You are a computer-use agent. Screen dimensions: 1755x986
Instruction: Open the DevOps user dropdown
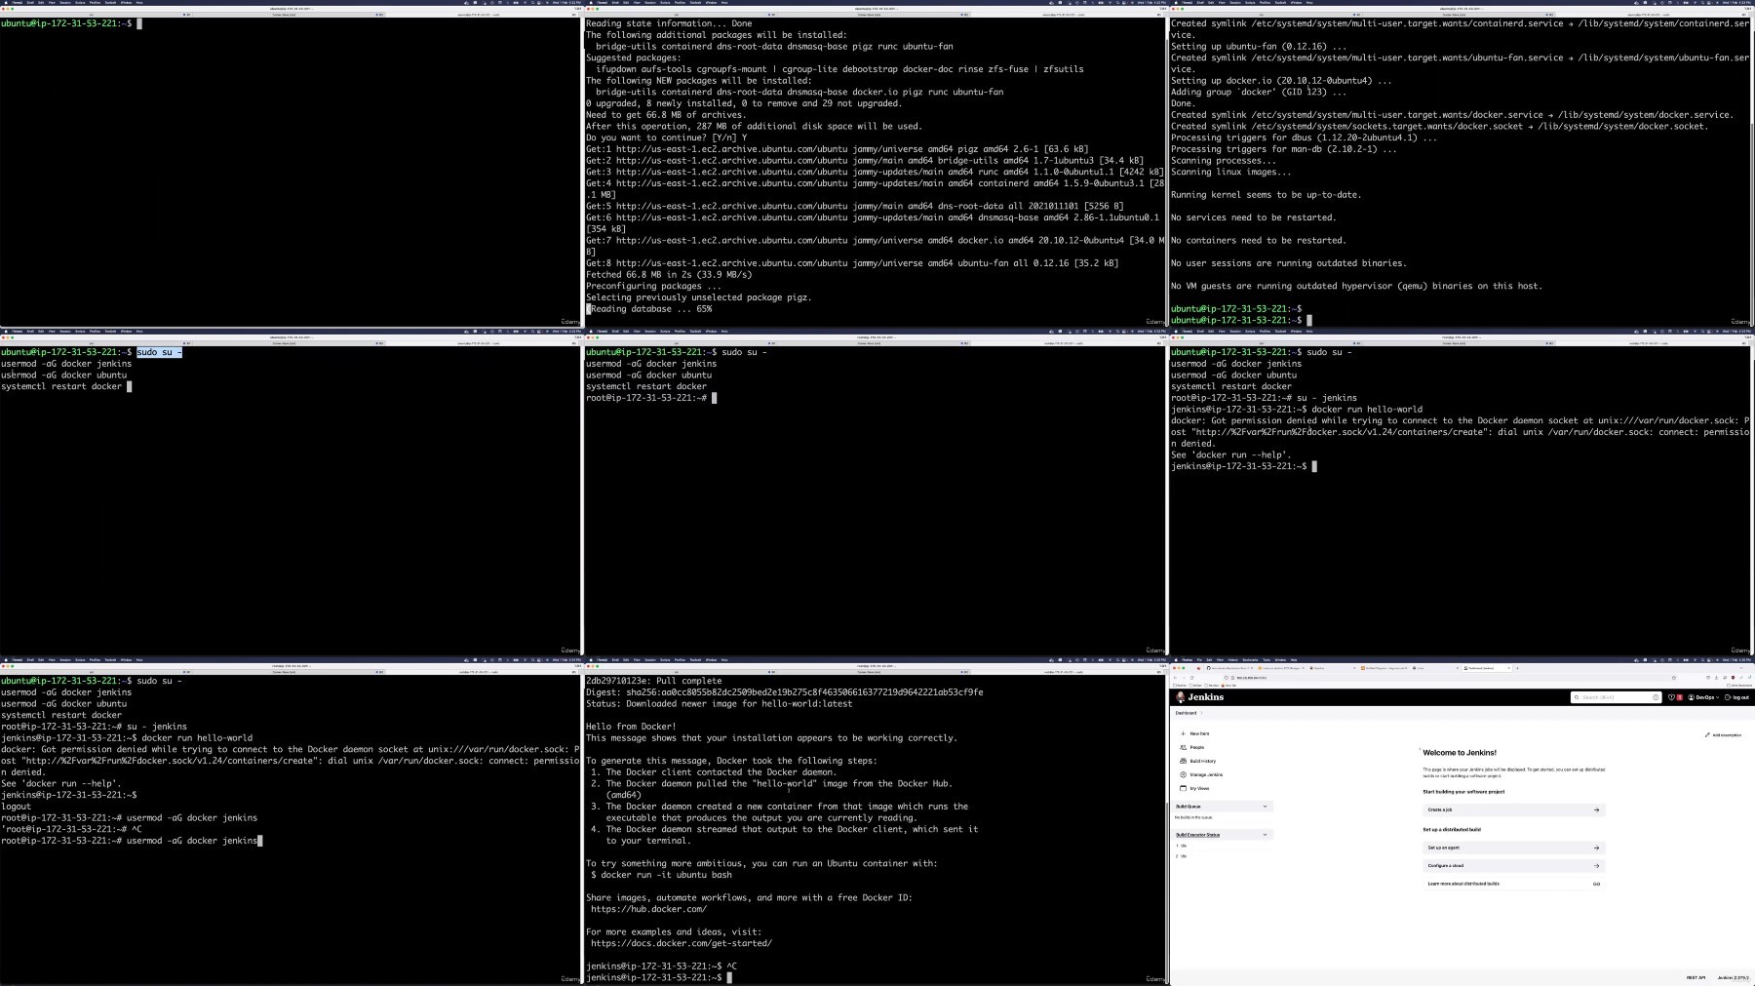tap(1702, 697)
